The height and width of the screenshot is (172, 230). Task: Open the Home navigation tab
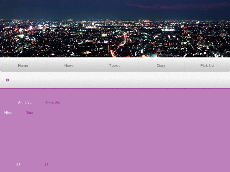tap(23, 66)
